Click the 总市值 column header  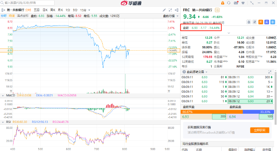[267, 150]
